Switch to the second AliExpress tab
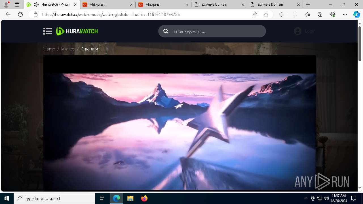Screen dimensions: 363x204 [164, 5]
